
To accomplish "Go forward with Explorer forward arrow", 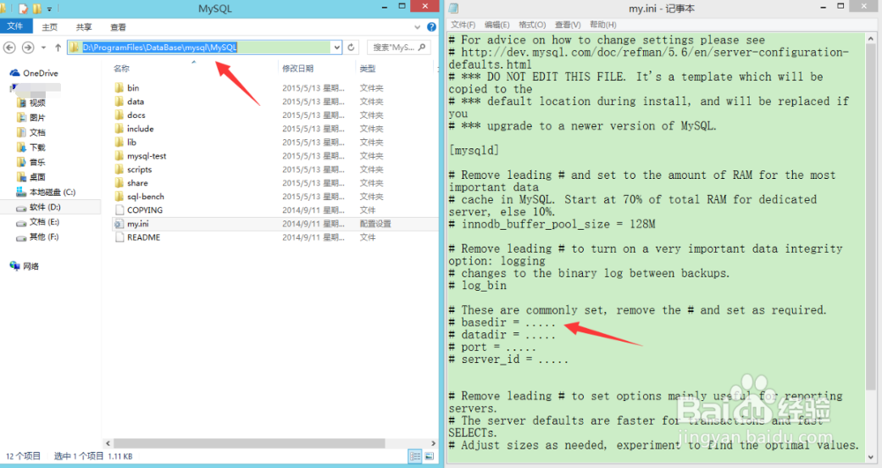I will click(x=27, y=48).
